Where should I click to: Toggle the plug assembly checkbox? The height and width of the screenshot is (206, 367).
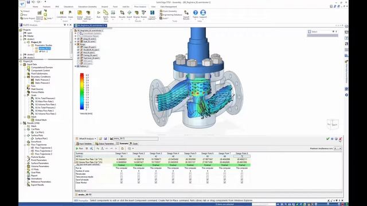[79, 39]
